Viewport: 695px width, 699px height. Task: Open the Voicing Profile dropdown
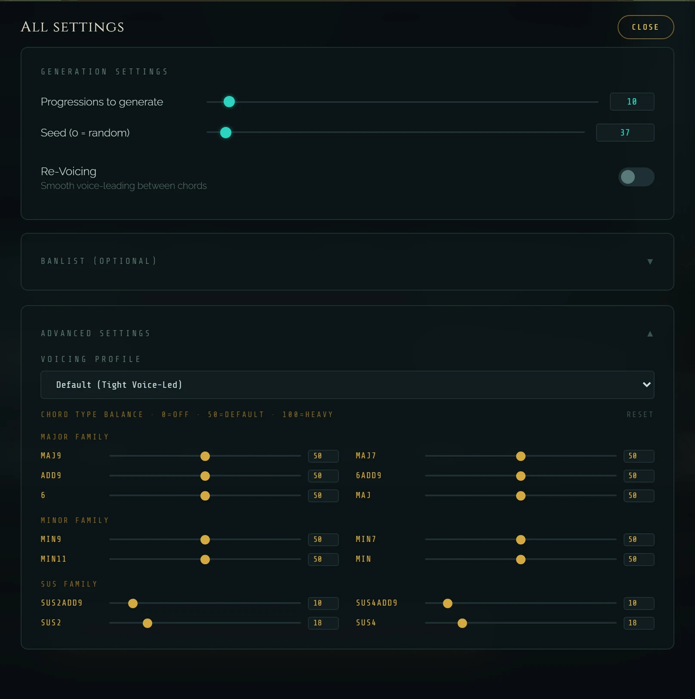coord(347,385)
